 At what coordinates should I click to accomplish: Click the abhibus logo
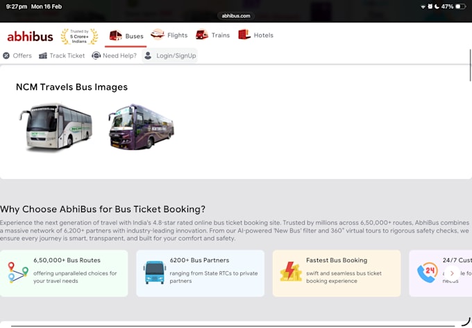(30, 37)
